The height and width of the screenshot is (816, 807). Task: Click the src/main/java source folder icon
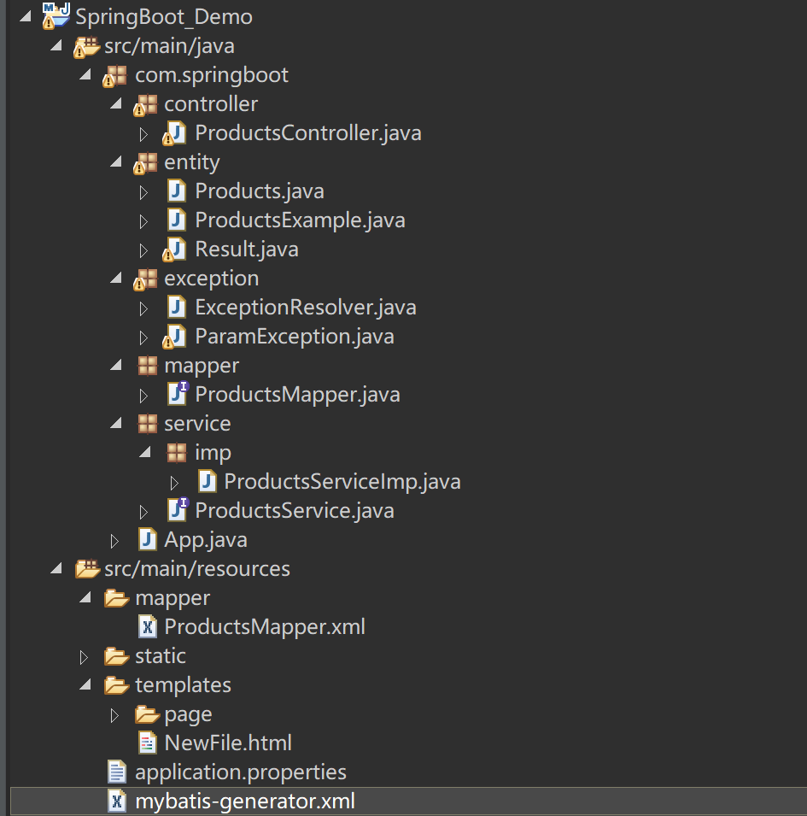(85, 47)
